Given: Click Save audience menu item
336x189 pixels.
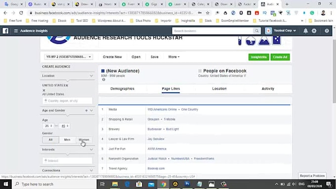Looking at the screenshot, I should pos(155,57).
